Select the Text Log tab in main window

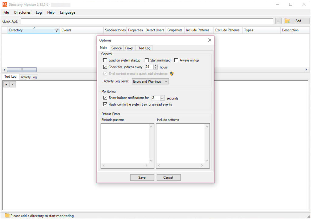[11, 77]
